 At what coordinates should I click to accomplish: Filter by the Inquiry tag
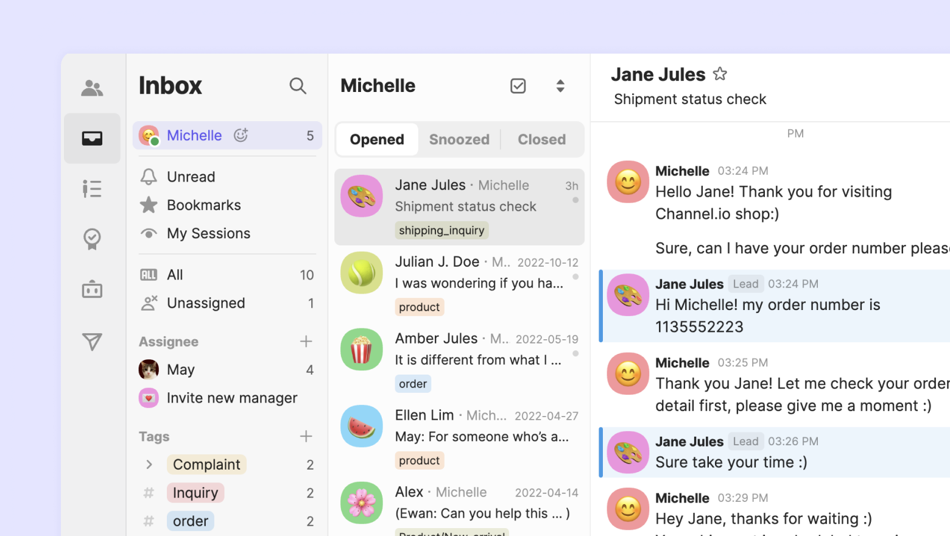coord(195,493)
